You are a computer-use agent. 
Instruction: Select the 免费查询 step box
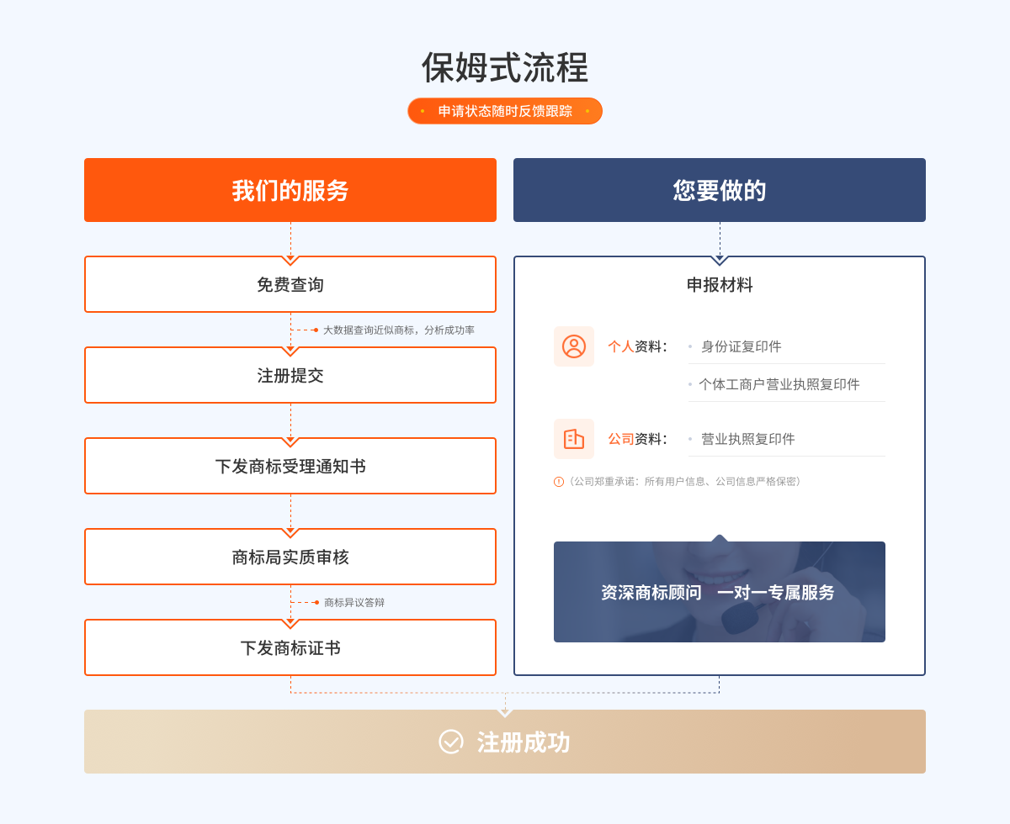tap(290, 285)
